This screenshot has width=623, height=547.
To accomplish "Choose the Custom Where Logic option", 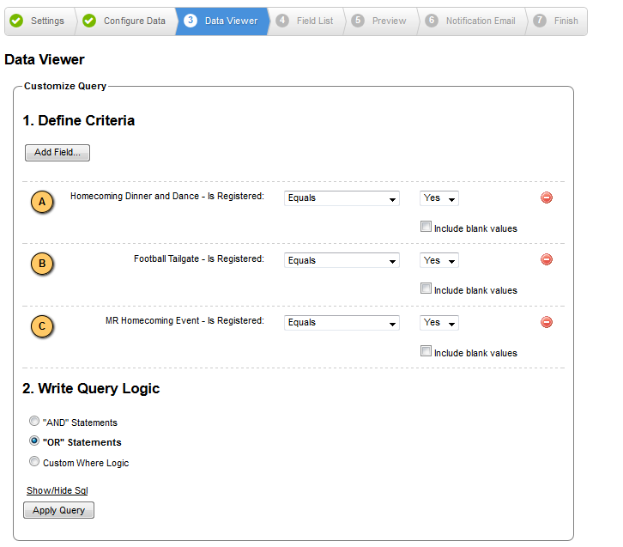I will click(34, 461).
